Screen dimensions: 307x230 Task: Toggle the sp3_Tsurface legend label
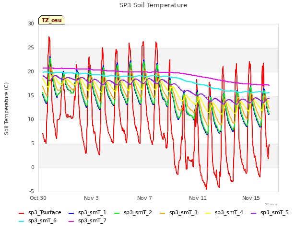tap(45, 213)
